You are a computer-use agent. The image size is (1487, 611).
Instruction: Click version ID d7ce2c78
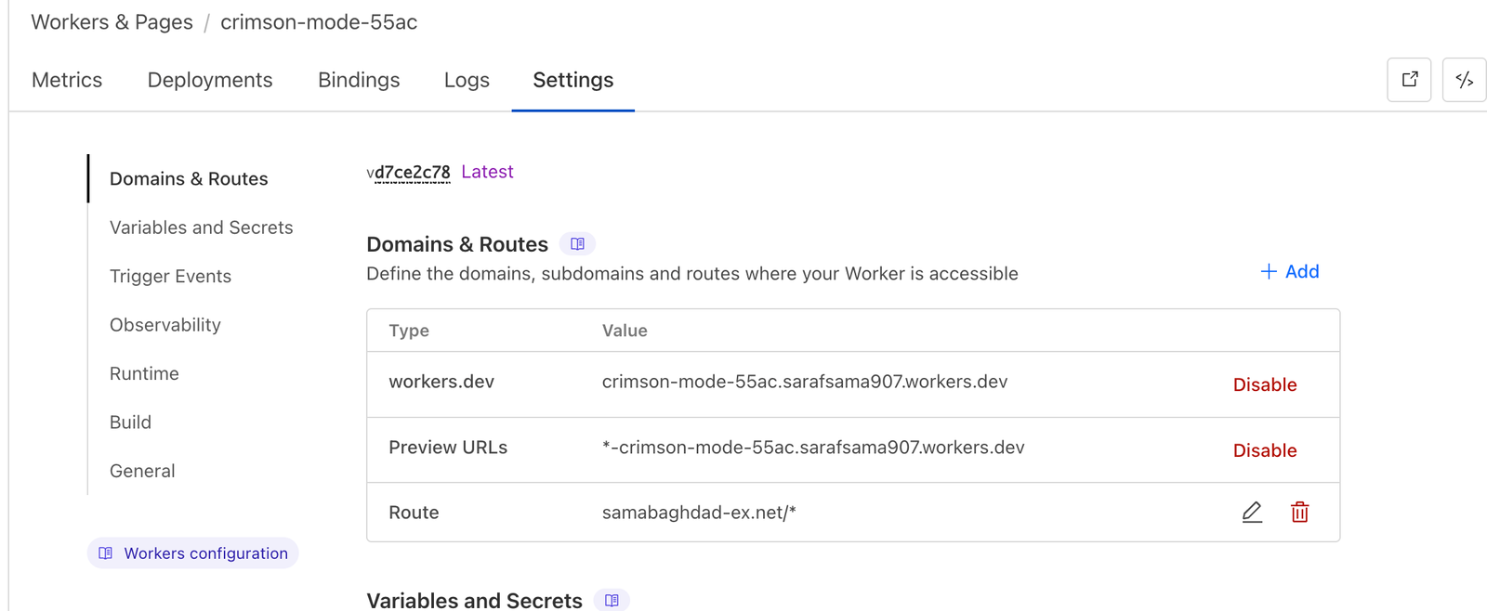tap(412, 173)
